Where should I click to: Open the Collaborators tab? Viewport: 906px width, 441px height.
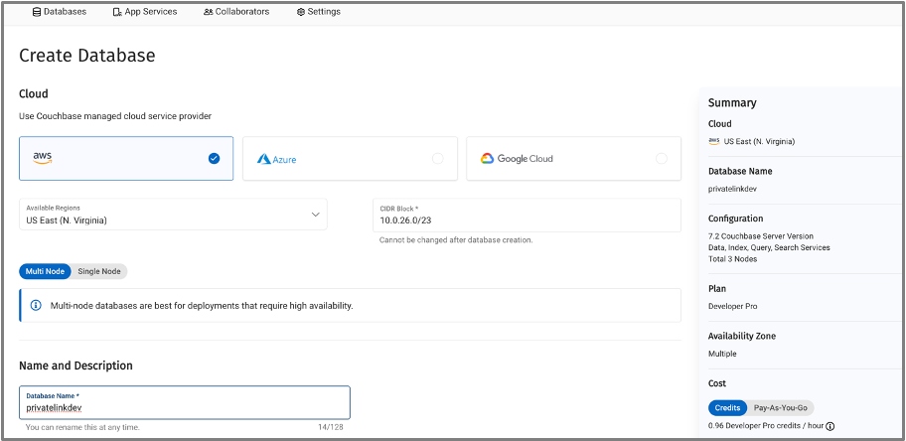[236, 12]
